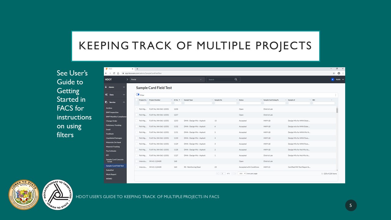This screenshot has width=391, height=220.
Task: Open the Keith user menu
Action: (340, 79)
